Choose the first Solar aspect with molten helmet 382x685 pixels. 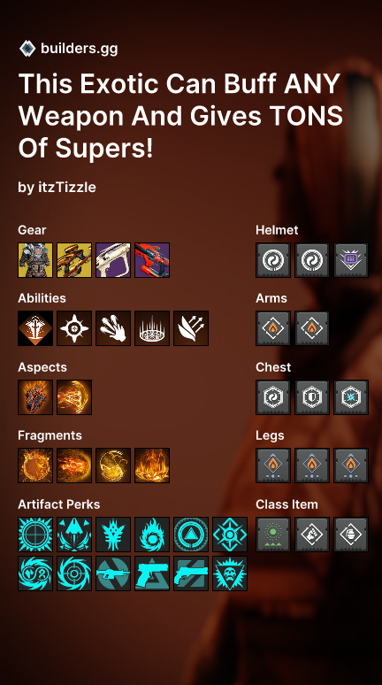pyautogui.click(x=35, y=397)
